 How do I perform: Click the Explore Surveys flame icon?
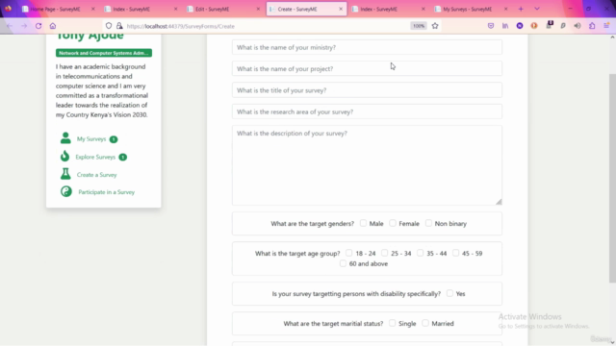[x=64, y=156]
